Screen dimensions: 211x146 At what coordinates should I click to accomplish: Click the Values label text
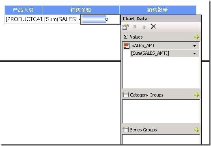(136, 37)
